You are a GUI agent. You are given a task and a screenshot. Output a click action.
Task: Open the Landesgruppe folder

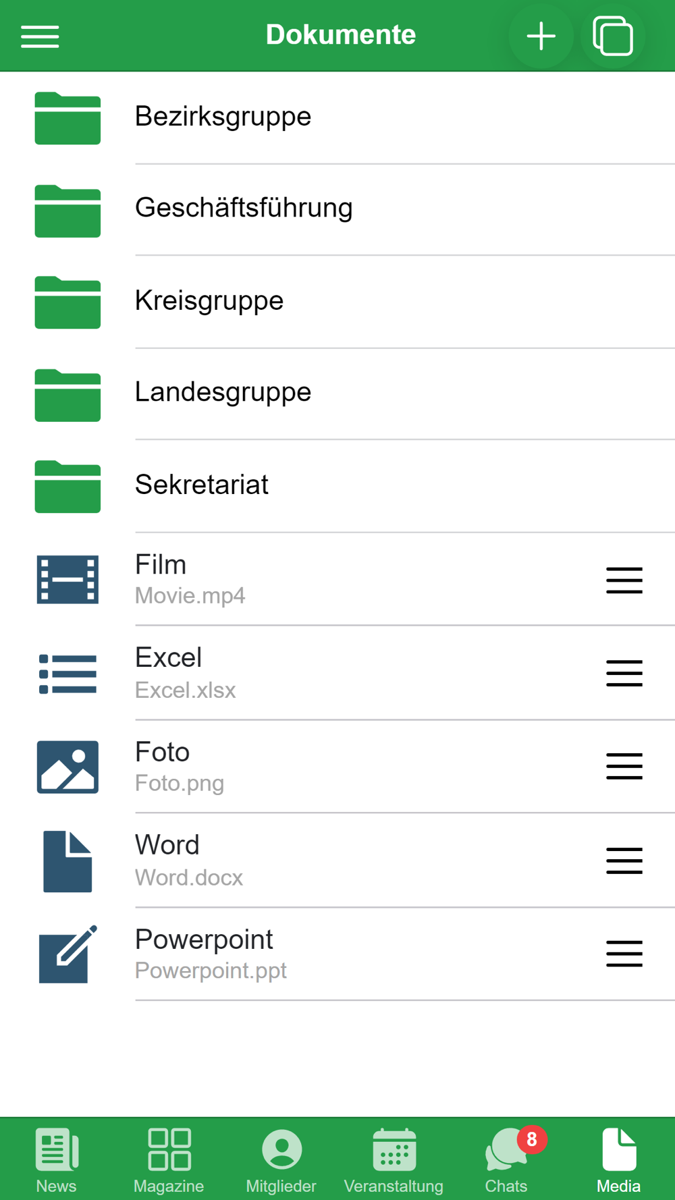pos(223,392)
